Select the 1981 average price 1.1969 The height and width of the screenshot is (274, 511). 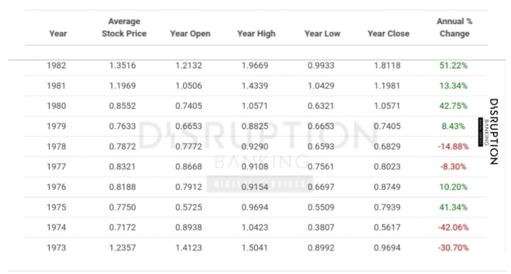(x=122, y=86)
